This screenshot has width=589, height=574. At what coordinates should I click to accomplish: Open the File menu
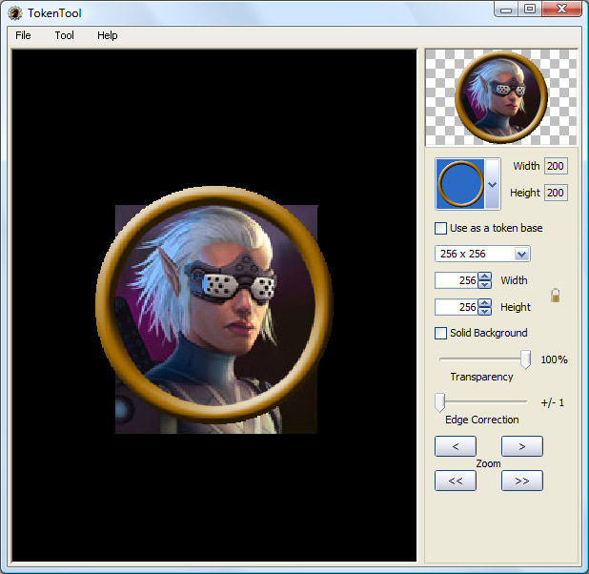(23, 35)
